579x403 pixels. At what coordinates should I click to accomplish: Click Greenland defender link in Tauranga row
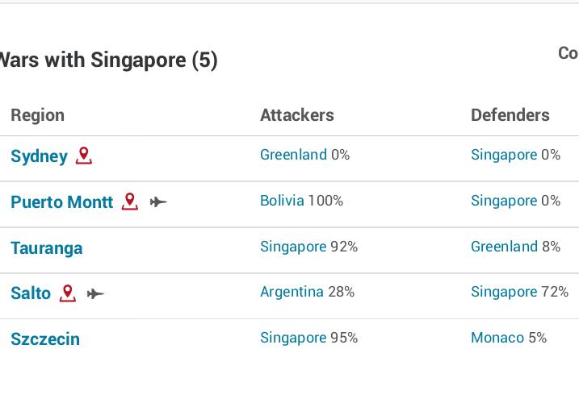pyautogui.click(x=505, y=247)
